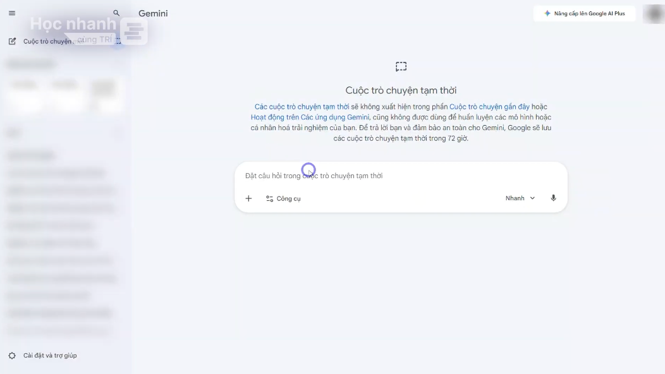Click the heading Cuộc trò chuyện tạm thời
The width and height of the screenshot is (665, 374).
(x=401, y=90)
